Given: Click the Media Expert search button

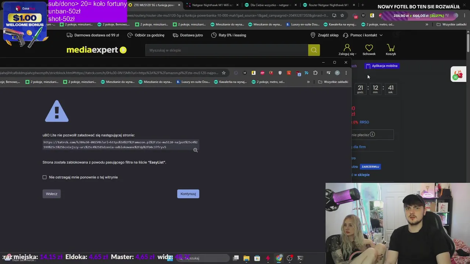Looking at the screenshot, I should pyautogui.click(x=314, y=50).
